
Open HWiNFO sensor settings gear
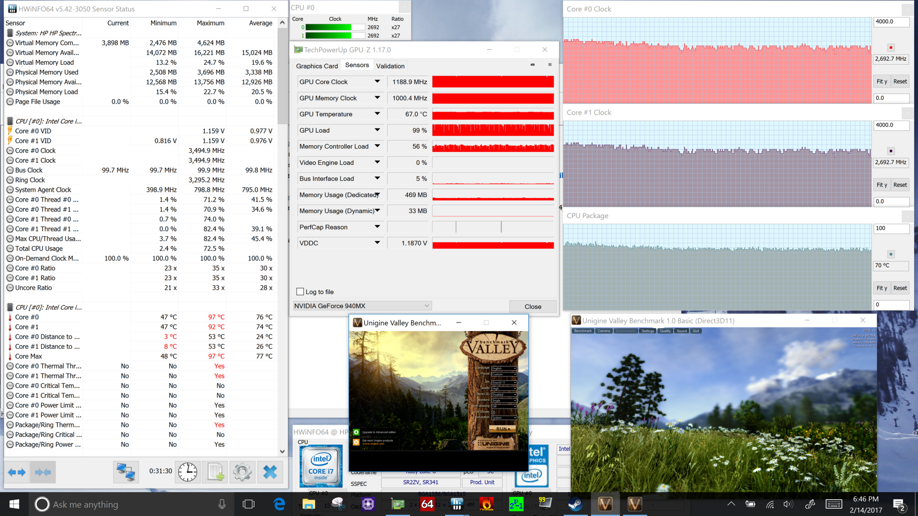tap(242, 473)
